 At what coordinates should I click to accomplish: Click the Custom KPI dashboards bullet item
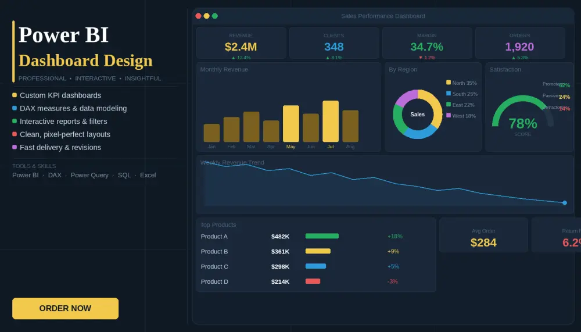[x=57, y=95]
